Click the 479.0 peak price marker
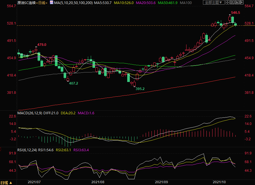This screenshot has width=255, height=185. pyautogui.click(x=42, y=45)
